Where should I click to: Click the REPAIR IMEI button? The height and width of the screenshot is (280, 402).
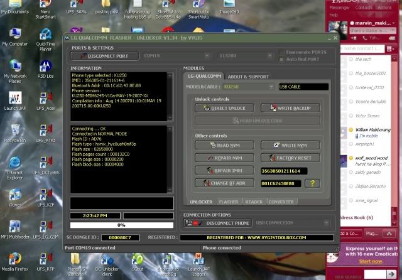pos(225,170)
